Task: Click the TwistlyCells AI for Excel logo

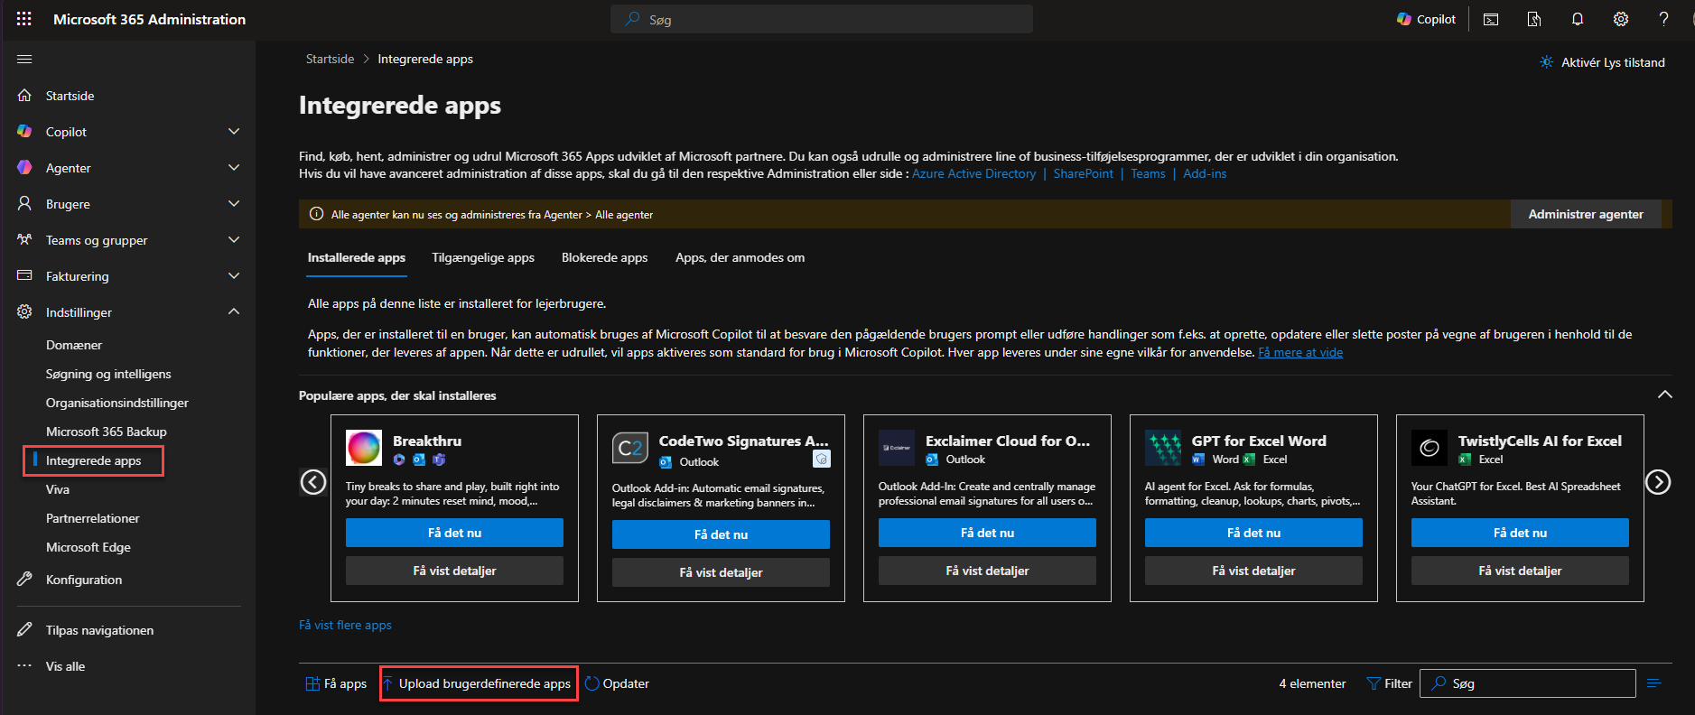Action: 1430,448
